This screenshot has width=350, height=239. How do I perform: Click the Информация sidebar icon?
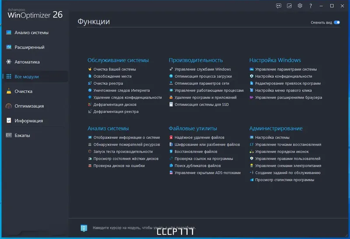[9, 121]
